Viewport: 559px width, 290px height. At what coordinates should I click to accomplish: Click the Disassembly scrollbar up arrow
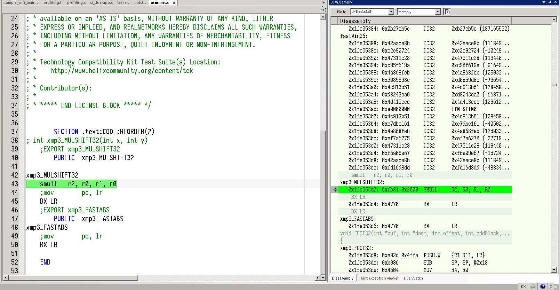click(x=554, y=19)
